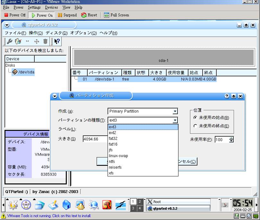Click the dialog window menu arrow button
Viewport: 260px width, 220px height.
click(55, 96)
